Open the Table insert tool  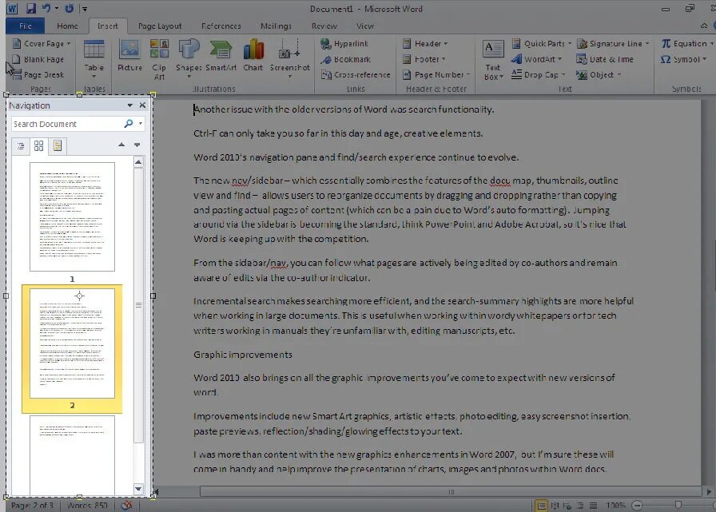94,59
